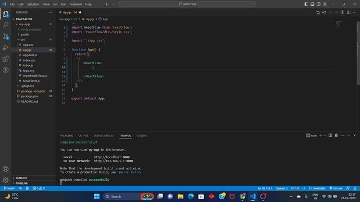Split the terminal panel
Viewport: 360px width, 202px height.
pos(330,136)
